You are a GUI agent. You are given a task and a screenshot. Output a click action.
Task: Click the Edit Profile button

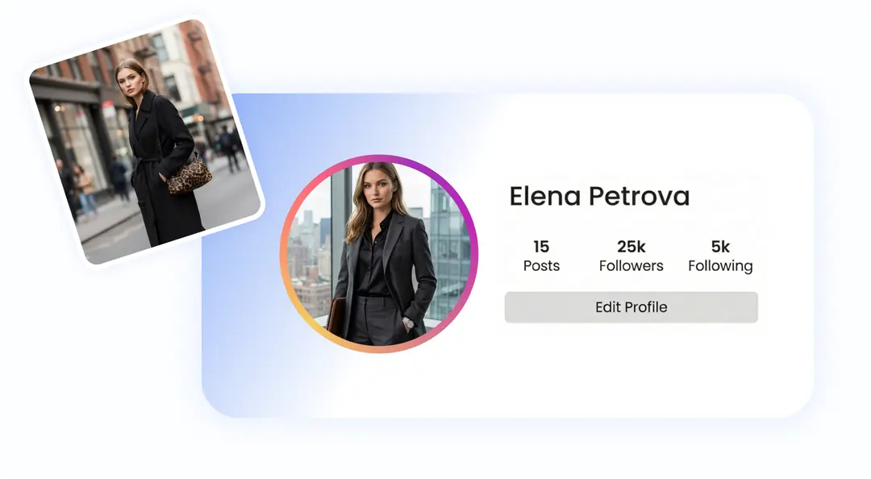click(x=631, y=307)
